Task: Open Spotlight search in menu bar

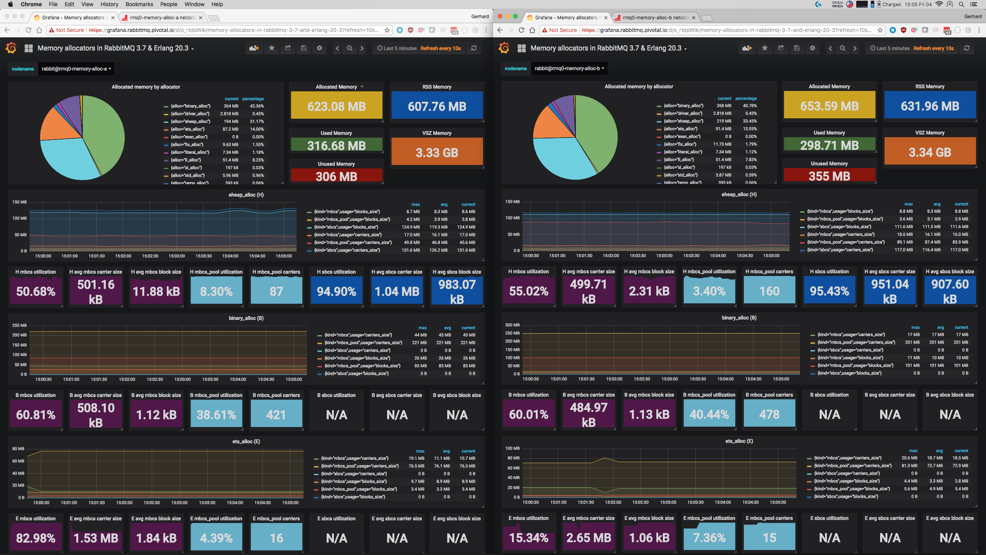Action: (961, 4)
